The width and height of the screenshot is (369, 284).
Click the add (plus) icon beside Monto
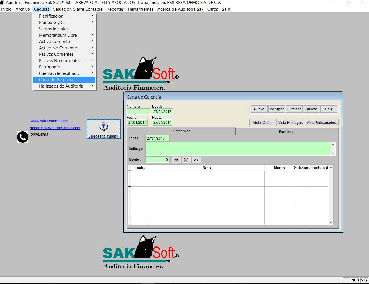[x=176, y=160]
